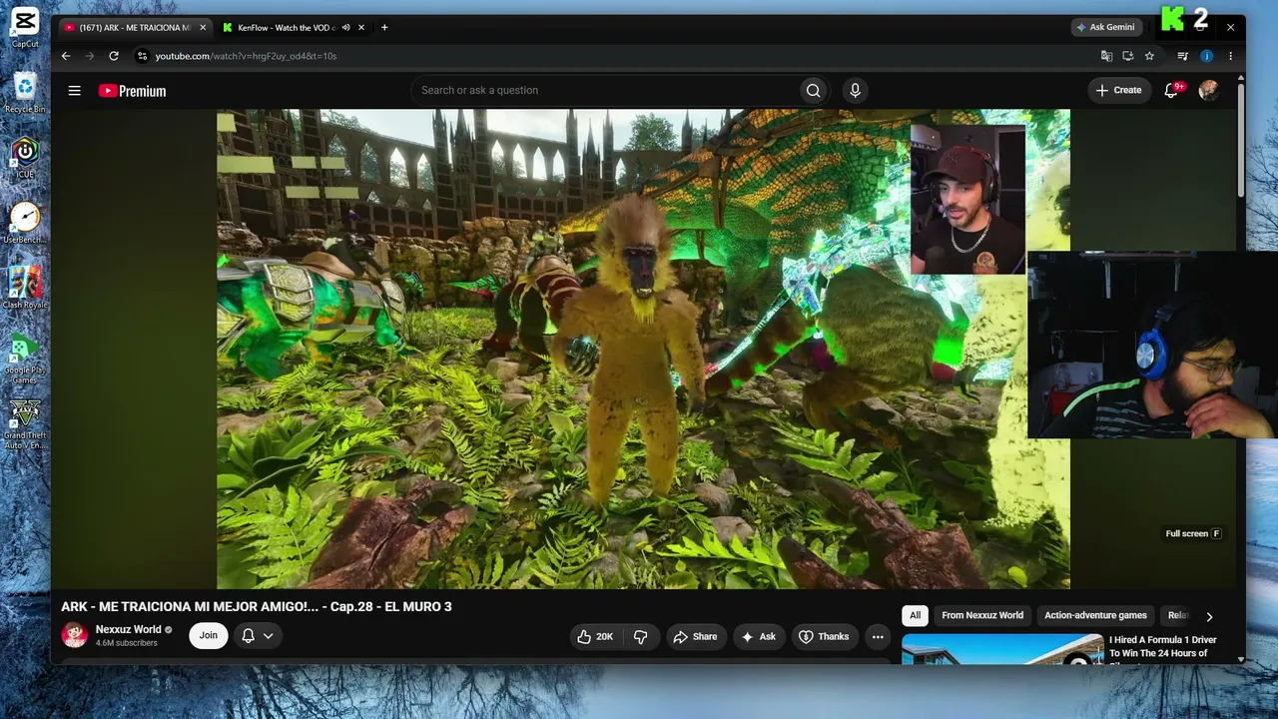
Task: Open the YouTube guide hamburger menu
Action: click(74, 91)
